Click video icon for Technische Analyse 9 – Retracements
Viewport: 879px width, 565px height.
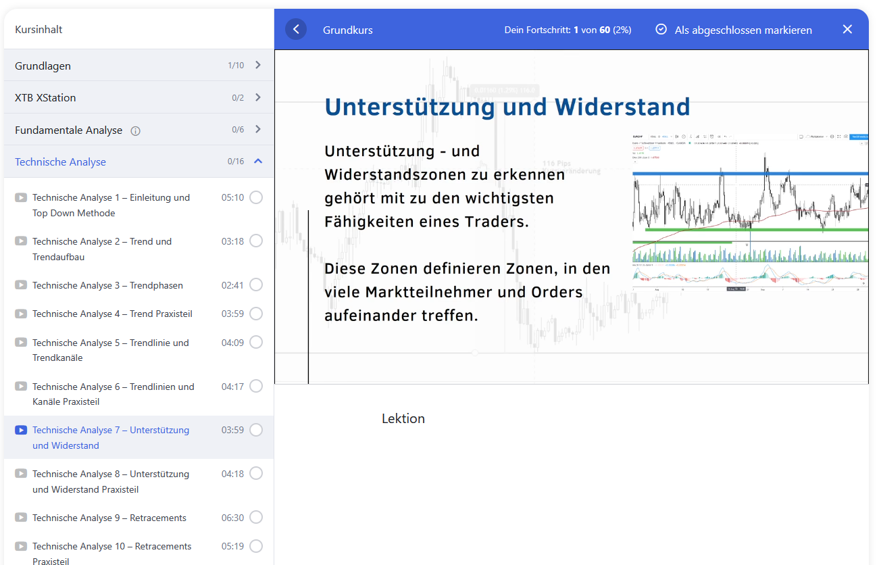(22, 518)
